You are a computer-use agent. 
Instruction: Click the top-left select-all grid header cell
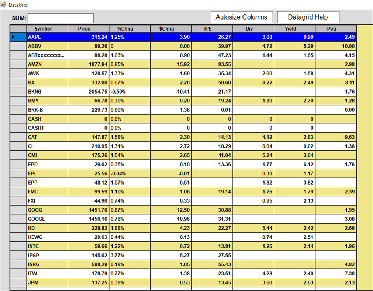pyautogui.click(x=18, y=29)
